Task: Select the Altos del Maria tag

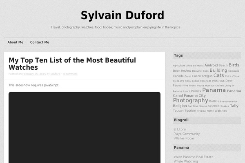Action: point(195,66)
